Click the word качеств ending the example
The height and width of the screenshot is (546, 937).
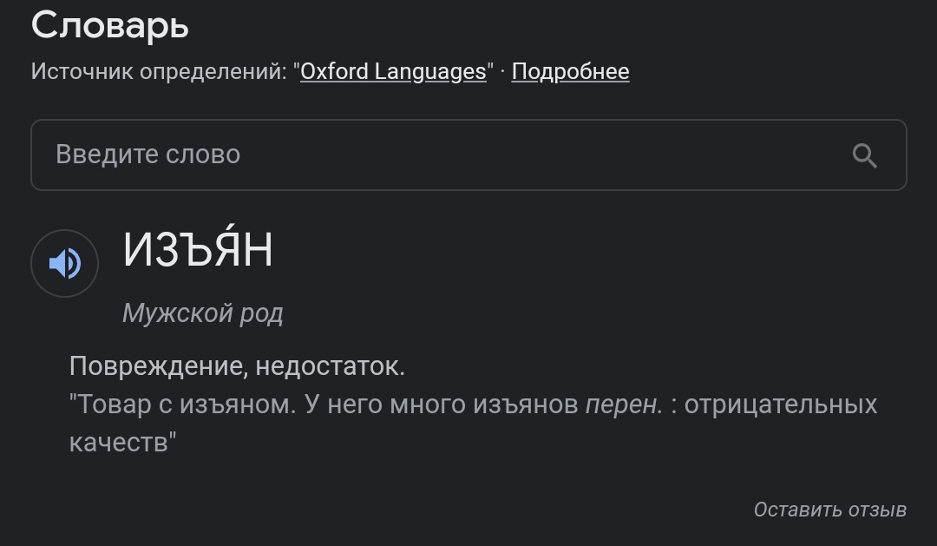pos(119,444)
